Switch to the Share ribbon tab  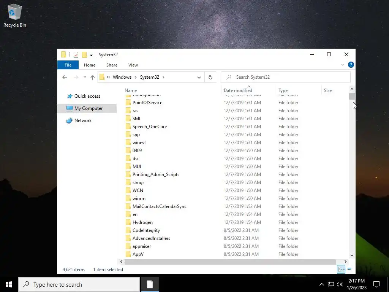[112, 65]
